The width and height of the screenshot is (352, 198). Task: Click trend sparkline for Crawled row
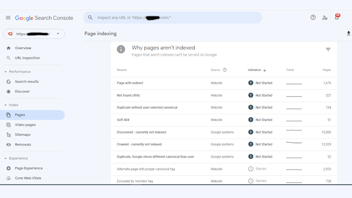pos(294,143)
